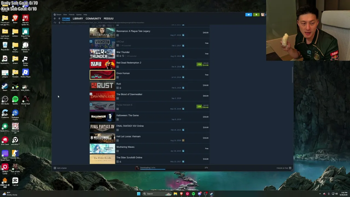The height and width of the screenshot is (197, 350).
Task: Open the Brave desktop shortcut
Action: [x=15, y=19]
